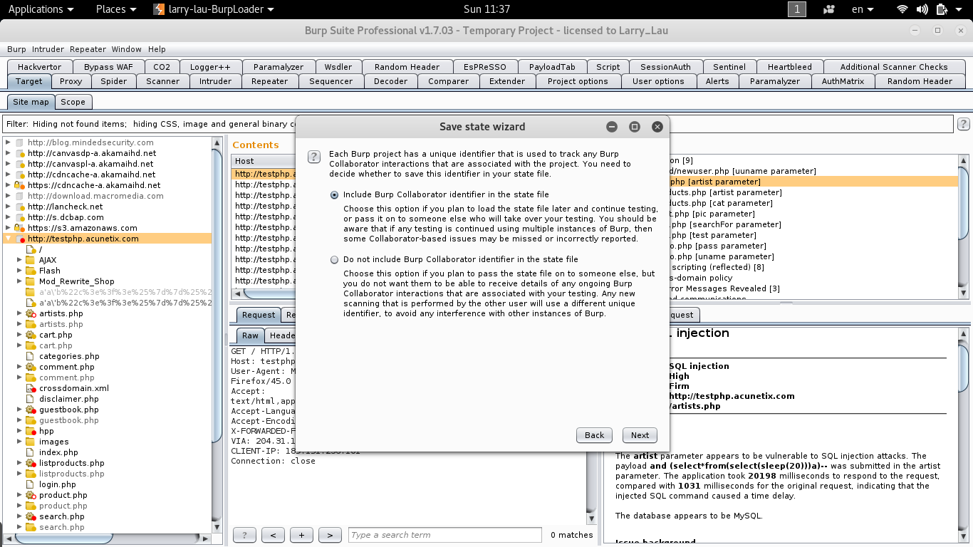Click the search help '?' button below request
The height and width of the screenshot is (547, 973).
(244, 535)
